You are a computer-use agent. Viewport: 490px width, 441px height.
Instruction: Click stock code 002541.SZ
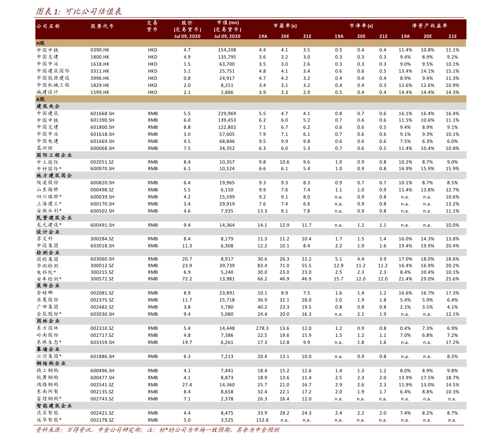[x=102, y=385]
